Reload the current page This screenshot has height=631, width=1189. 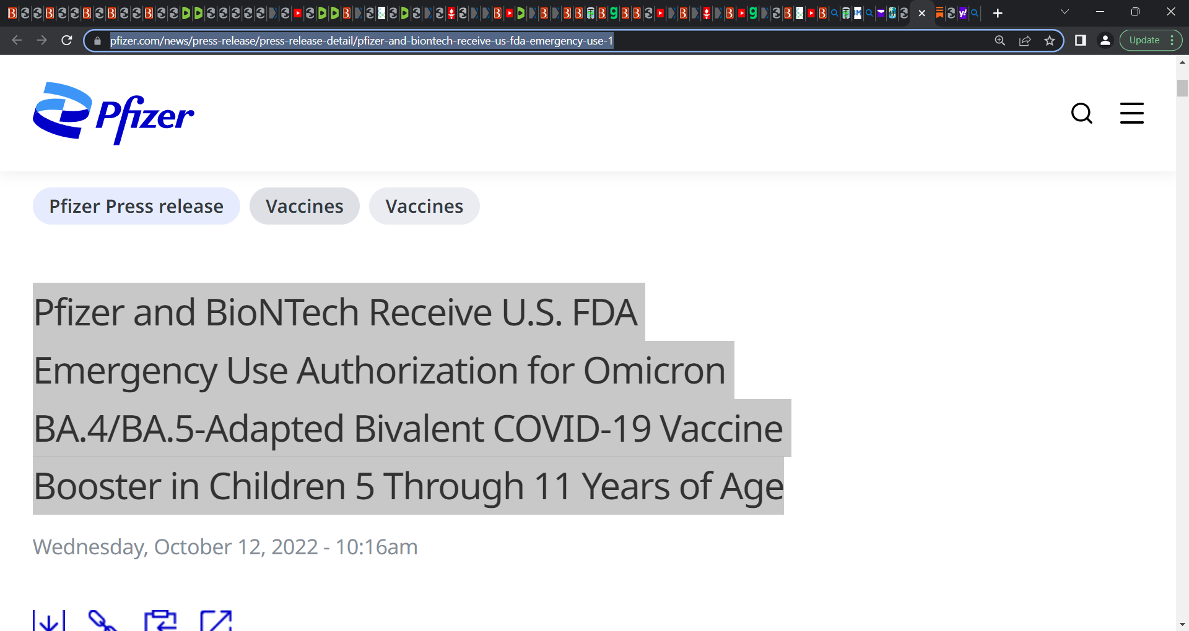pos(67,40)
